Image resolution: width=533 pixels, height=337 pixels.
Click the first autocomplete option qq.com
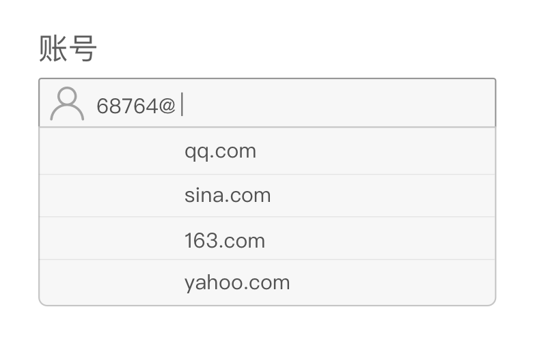coord(220,151)
